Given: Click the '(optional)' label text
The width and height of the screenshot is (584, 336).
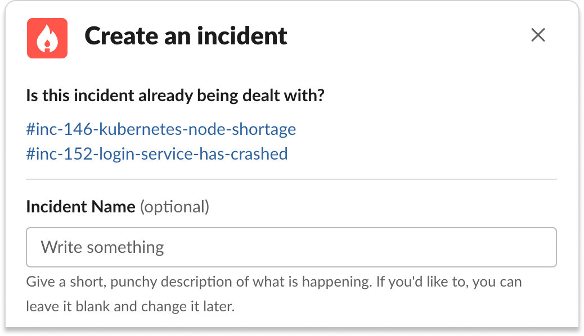Looking at the screenshot, I should [174, 207].
